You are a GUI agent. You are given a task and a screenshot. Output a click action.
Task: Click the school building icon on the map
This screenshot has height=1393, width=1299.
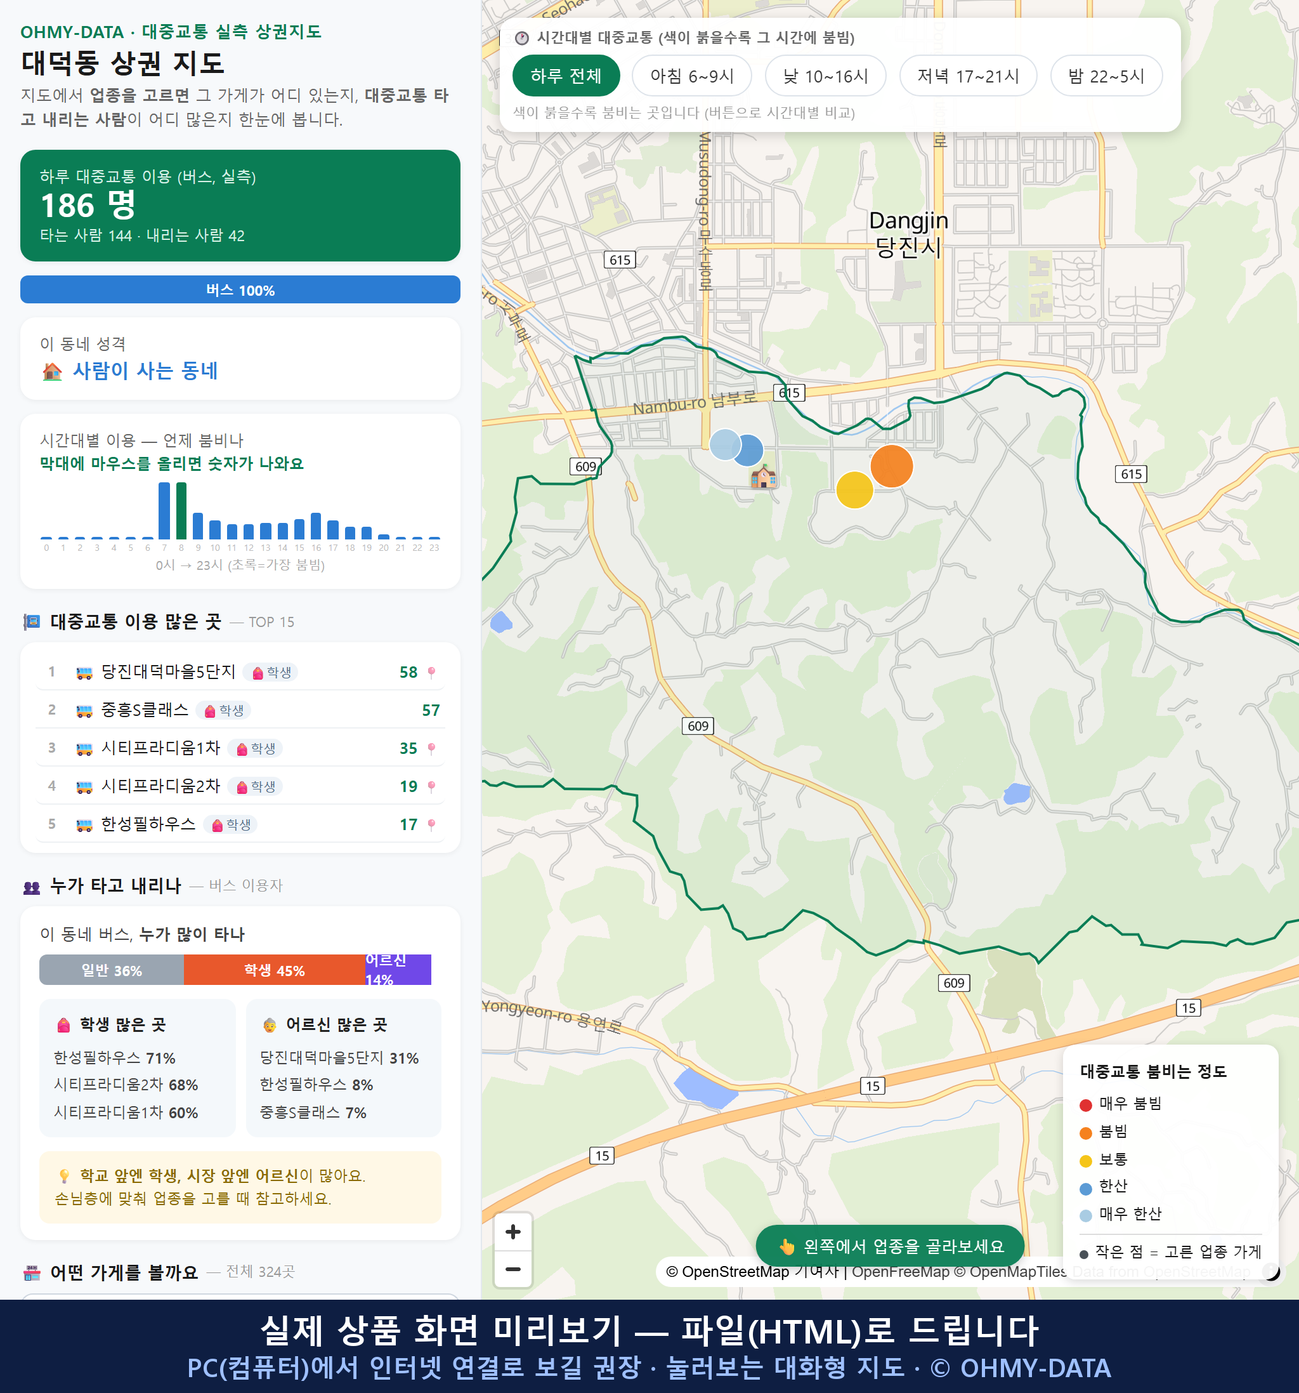pyautogui.click(x=763, y=477)
